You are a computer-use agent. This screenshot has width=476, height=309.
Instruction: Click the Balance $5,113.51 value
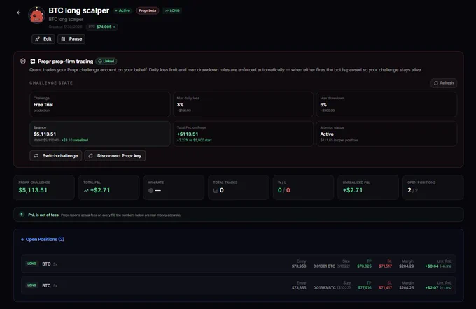(45, 134)
